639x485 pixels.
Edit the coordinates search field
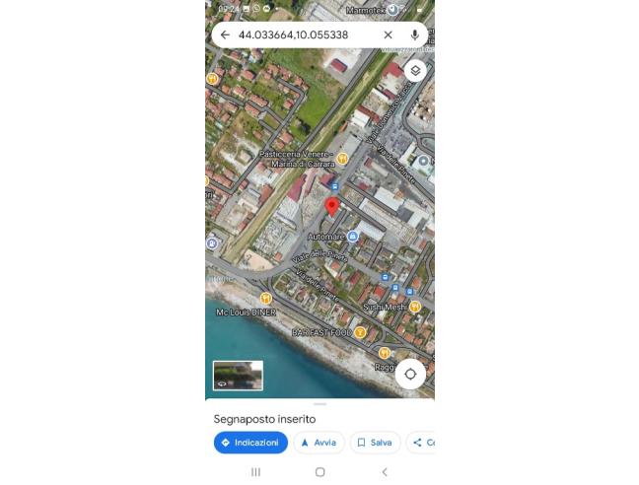coord(294,35)
